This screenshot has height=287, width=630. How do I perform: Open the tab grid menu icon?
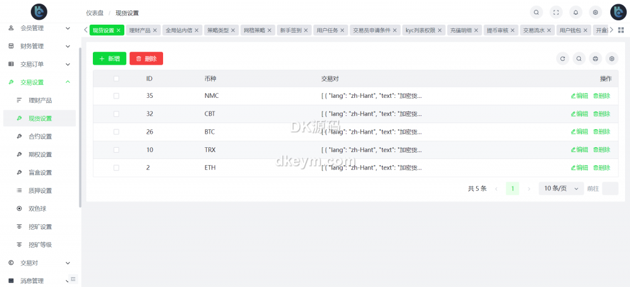pyautogui.click(x=621, y=30)
